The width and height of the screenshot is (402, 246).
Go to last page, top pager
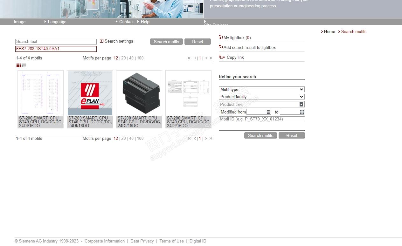[211, 58]
